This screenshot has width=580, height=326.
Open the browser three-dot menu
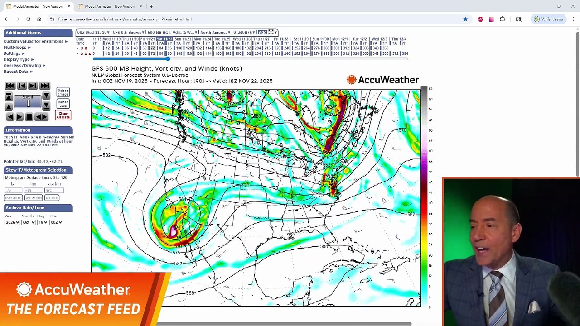(573, 19)
